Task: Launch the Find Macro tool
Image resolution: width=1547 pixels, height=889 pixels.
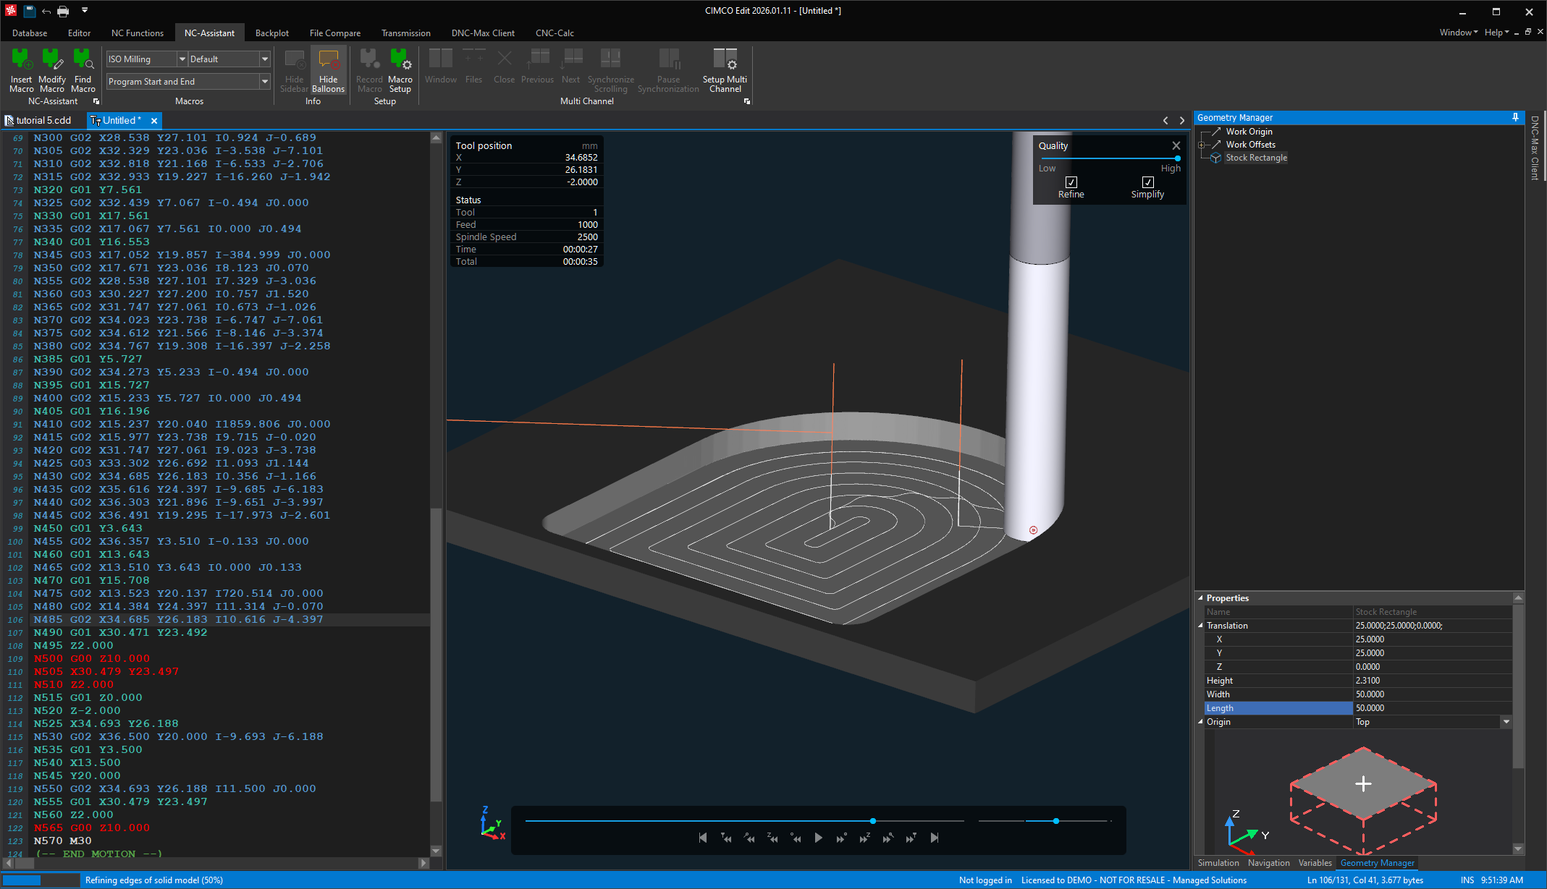Action: coord(83,70)
